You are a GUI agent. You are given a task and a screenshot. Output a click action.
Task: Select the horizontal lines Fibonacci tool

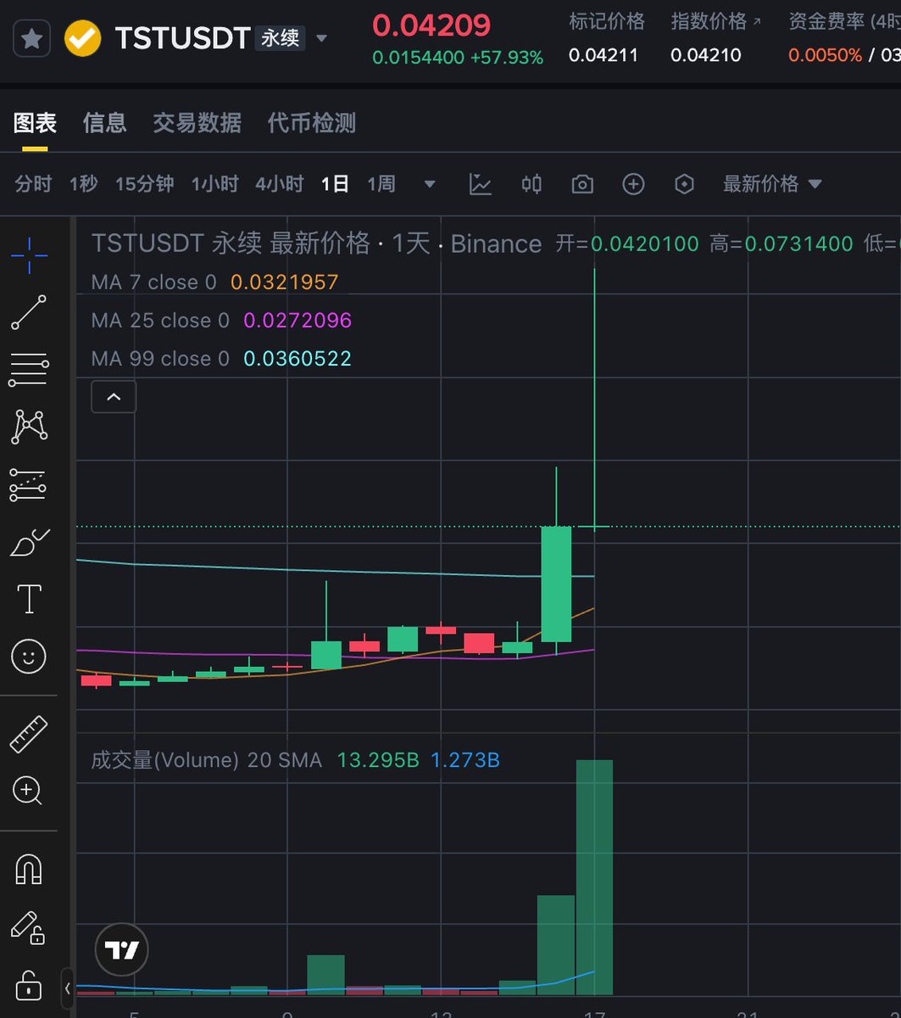tap(29, 371)
